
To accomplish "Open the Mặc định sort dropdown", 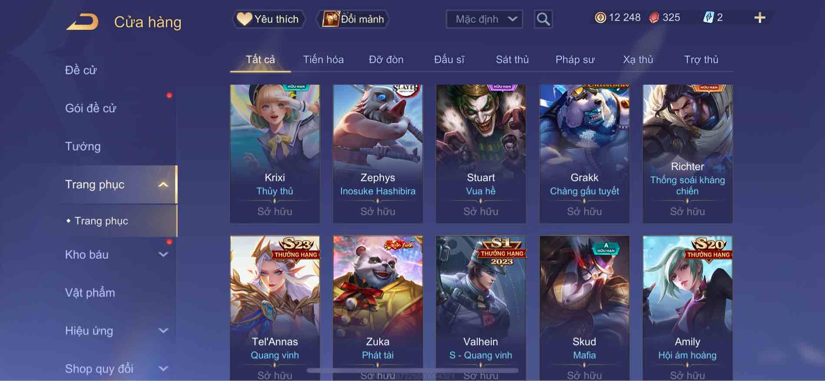I will 484,19.
